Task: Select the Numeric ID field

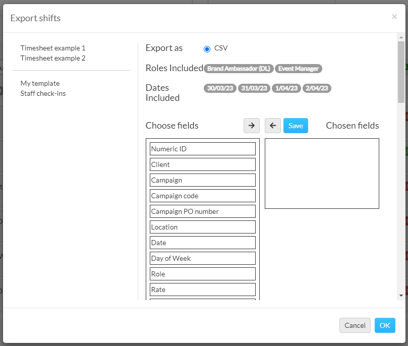Action: [x=203, y=149]
